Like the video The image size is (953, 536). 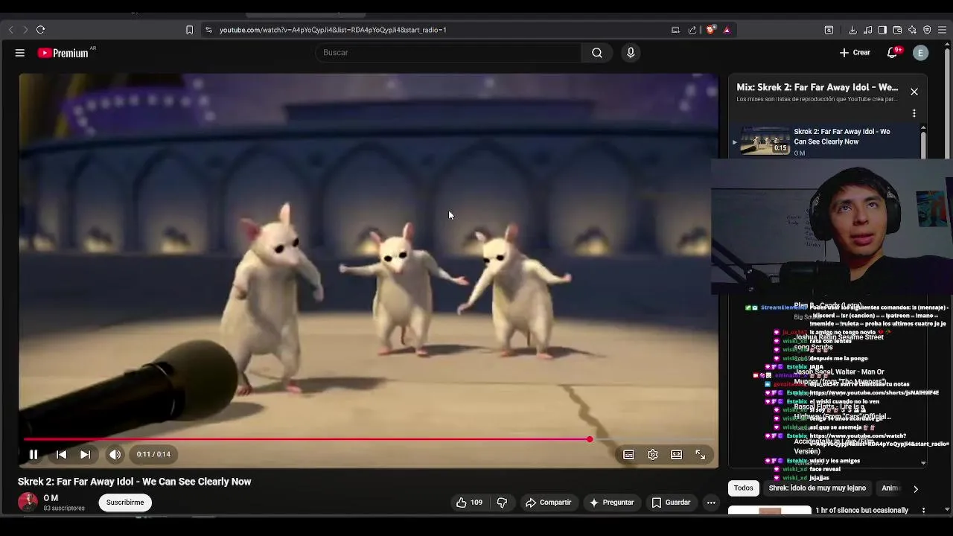coord(469,502)
